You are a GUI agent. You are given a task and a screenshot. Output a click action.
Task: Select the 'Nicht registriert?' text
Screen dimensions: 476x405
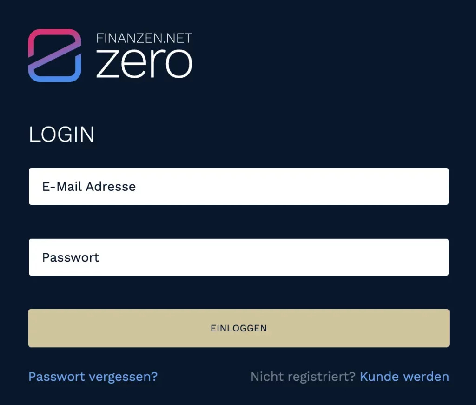(x=302, y=377)
